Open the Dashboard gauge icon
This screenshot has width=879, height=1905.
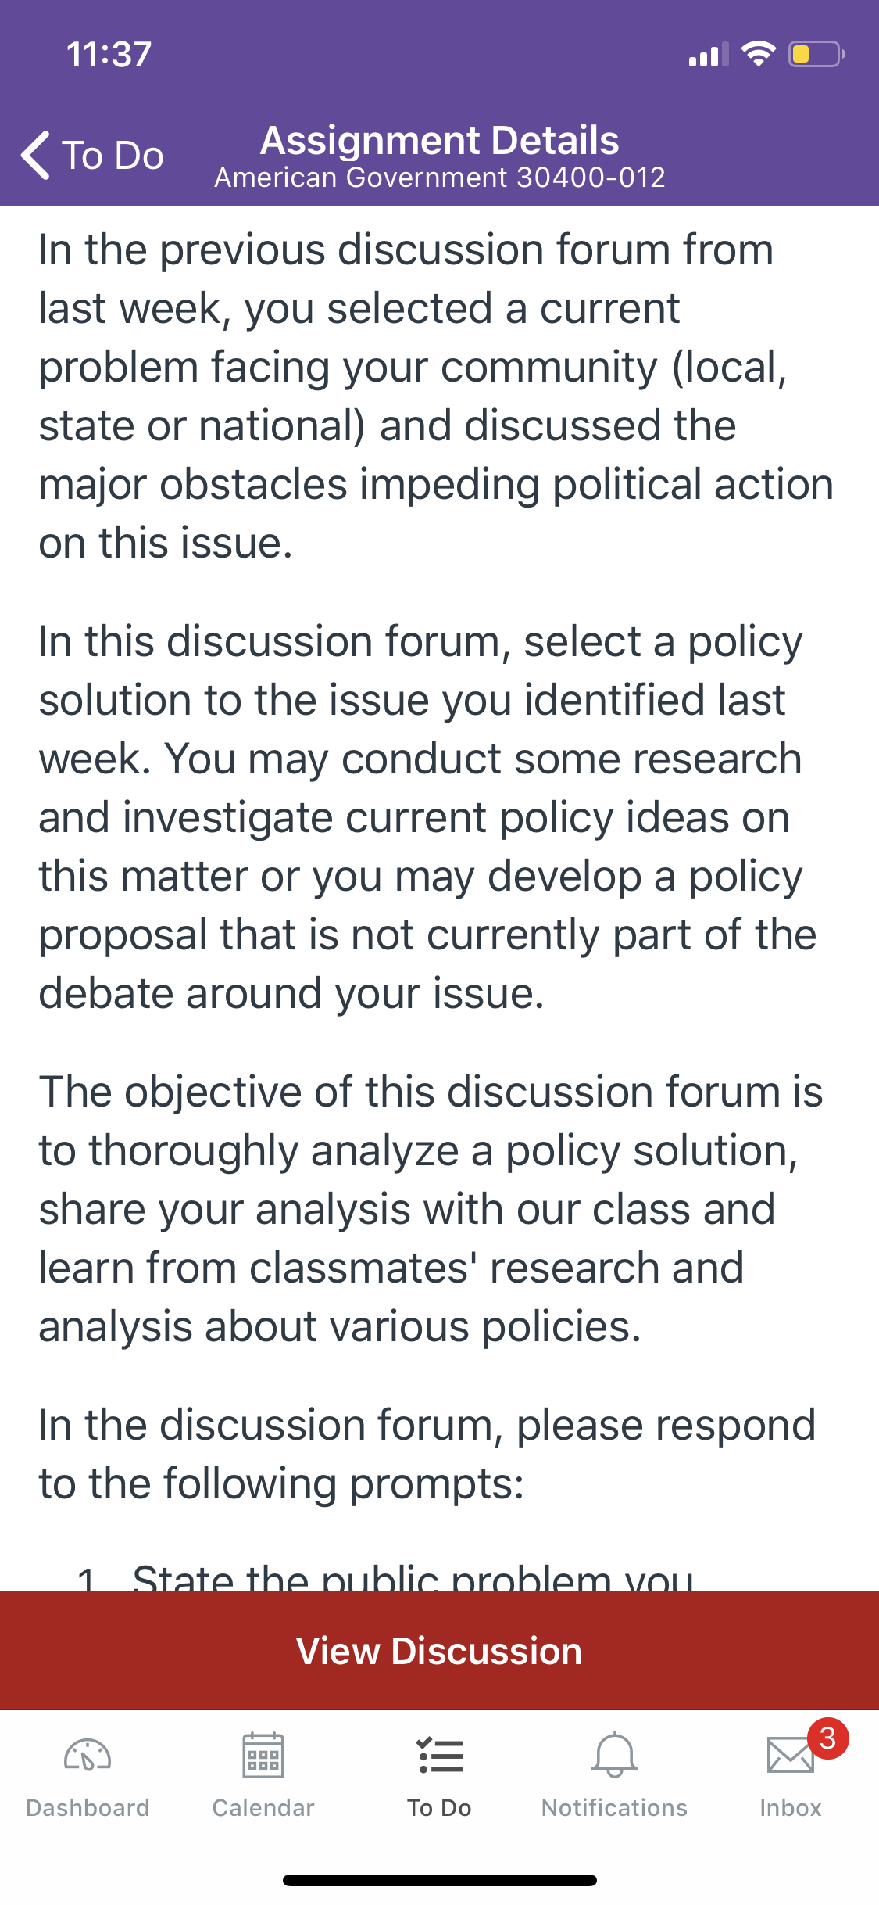[x=88, y=1756]
